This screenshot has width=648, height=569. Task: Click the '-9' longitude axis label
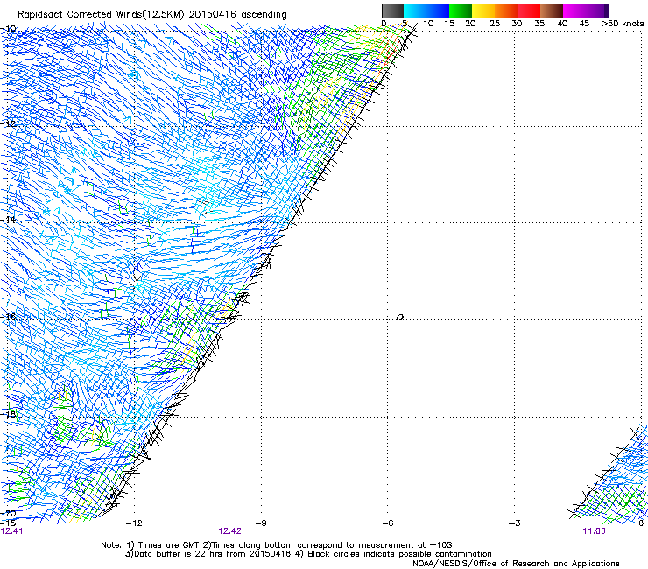(261, 523)
